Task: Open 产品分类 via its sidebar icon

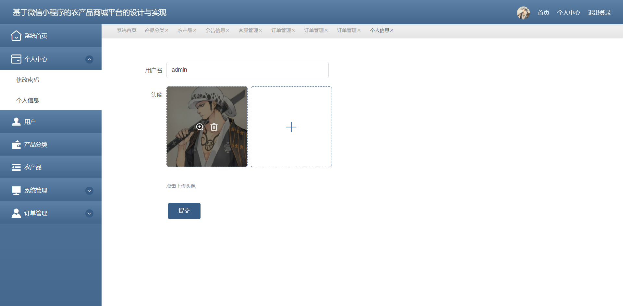Action: [x=16, y=144]
